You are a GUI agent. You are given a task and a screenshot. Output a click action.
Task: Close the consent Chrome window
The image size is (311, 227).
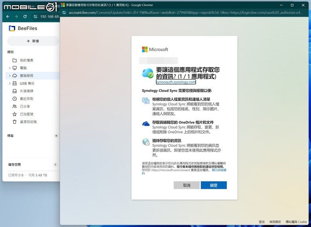(303, 5)
